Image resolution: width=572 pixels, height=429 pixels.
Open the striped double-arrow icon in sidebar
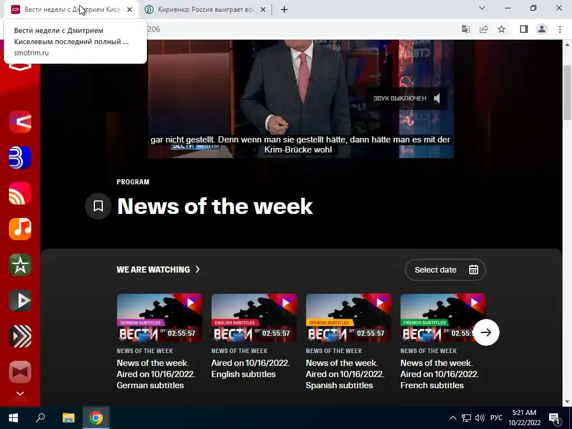click(x=20, y=336)
